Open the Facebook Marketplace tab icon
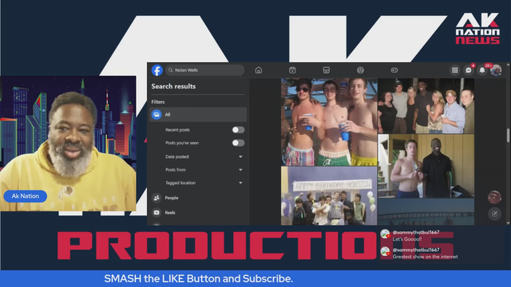The width and height of the screenshot is (511, 287). (x=327, y=70)
